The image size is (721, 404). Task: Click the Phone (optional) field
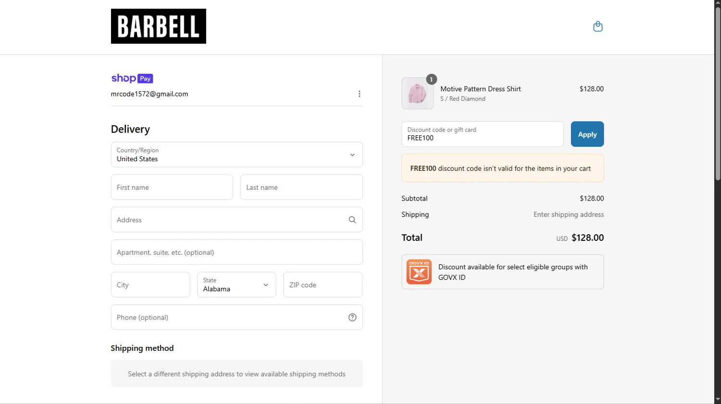(x=236, y=317)
